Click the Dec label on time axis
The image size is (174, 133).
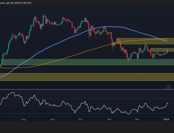point(137,119)
